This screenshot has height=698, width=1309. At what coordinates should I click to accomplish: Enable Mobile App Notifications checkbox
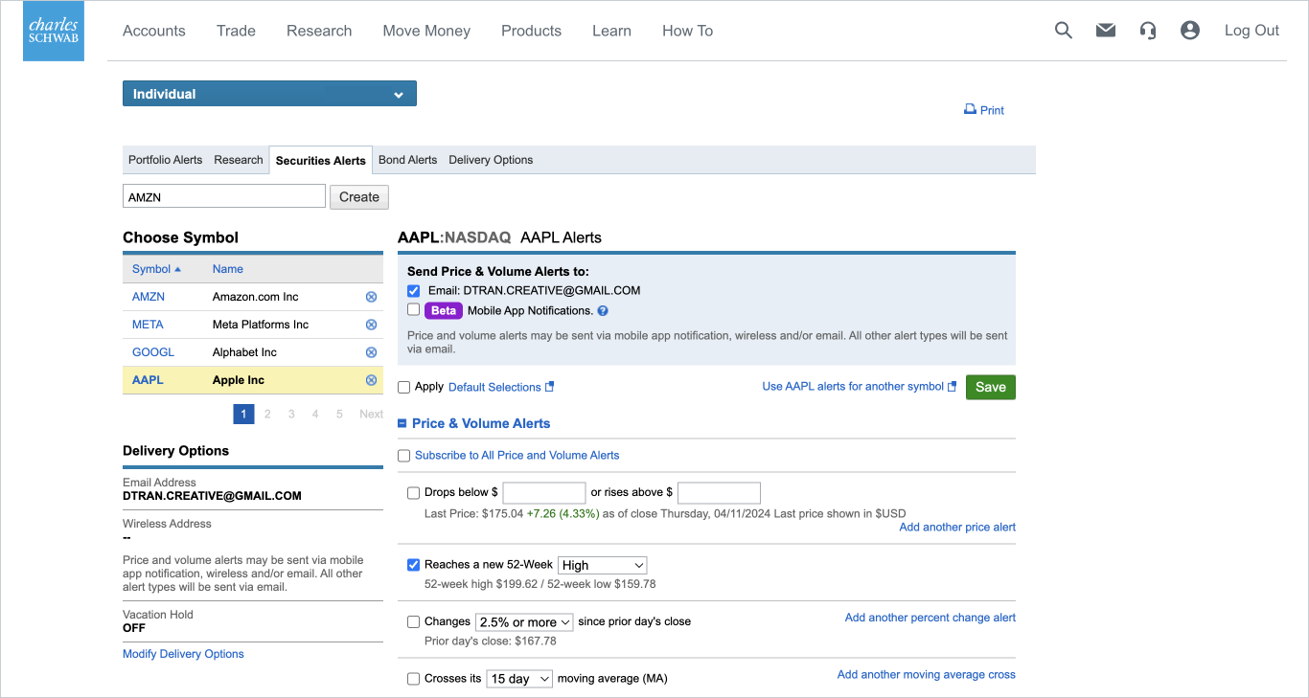pyautogui.click(x=414, y=310)
